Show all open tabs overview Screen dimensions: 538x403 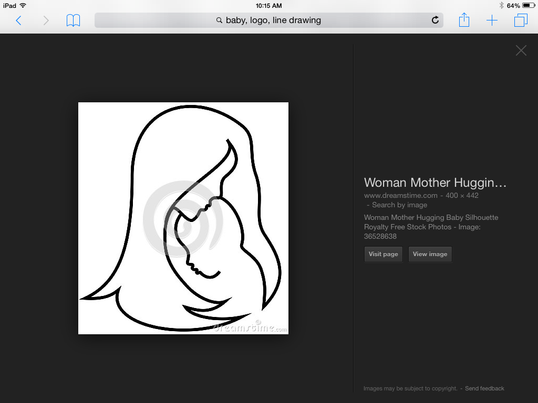point(520,20)
